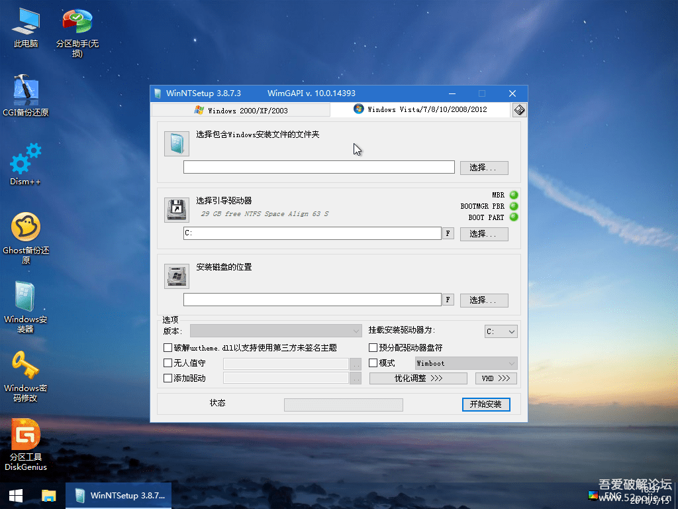Click the 开始安装 button

coord(486,404)
